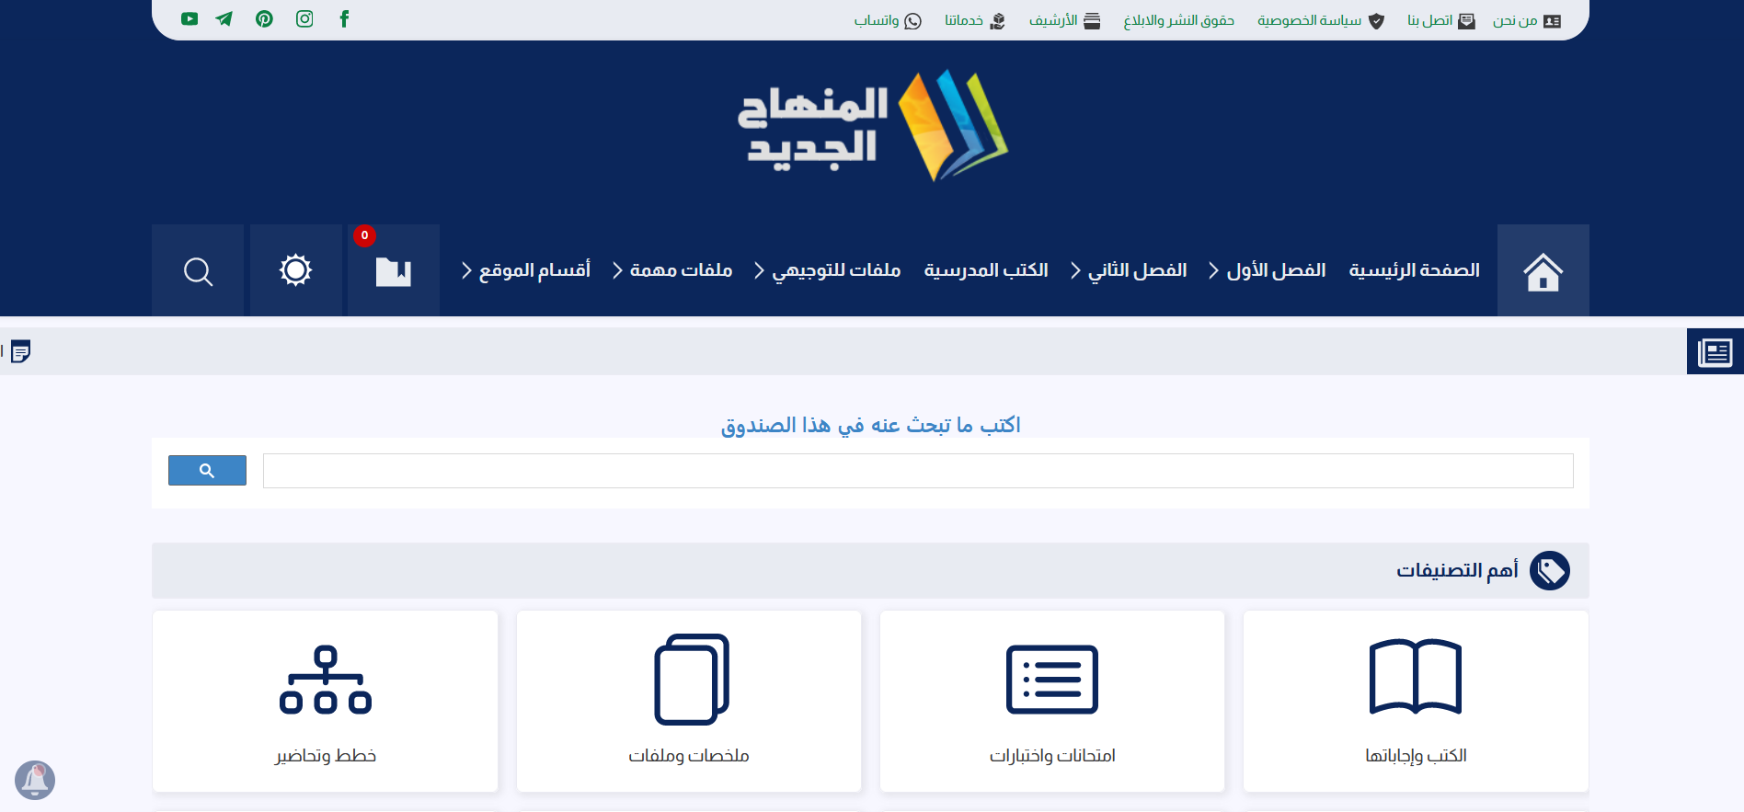The image size is (1744, 812).
Task: Click the note icon at left of ticker bar
Action: [20, 351]
